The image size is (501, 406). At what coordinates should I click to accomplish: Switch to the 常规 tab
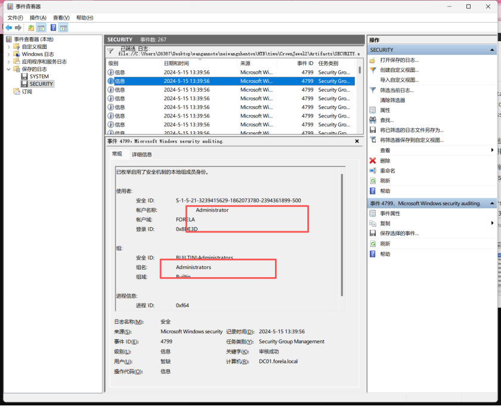point(117,154)
